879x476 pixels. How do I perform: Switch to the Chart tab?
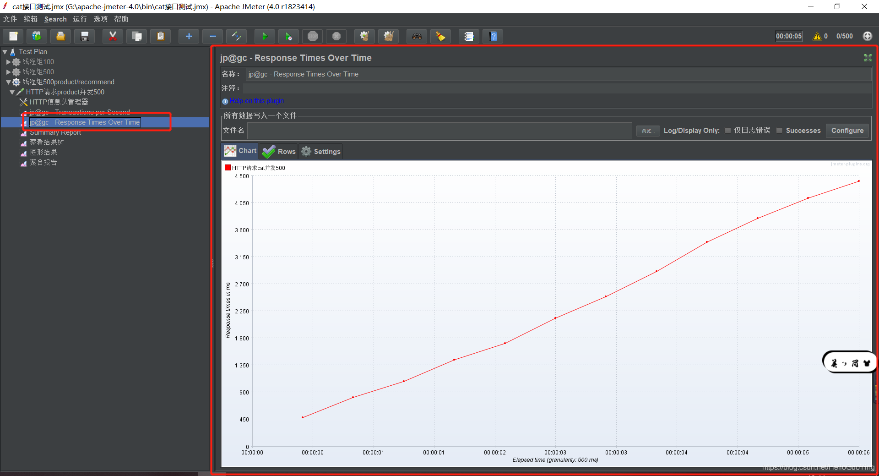point(240,151)
